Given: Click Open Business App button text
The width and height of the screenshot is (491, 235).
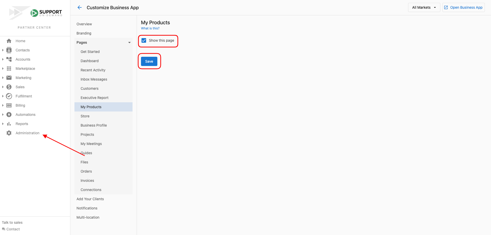Looking at the screenshot, I should point(466,7).
